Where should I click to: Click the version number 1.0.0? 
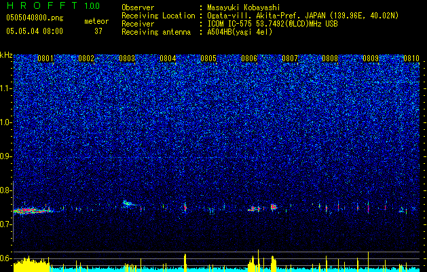tap(92, 6)
